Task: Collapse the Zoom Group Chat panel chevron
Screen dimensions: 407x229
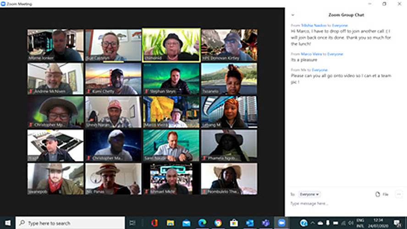Action: tap(293, 15)
